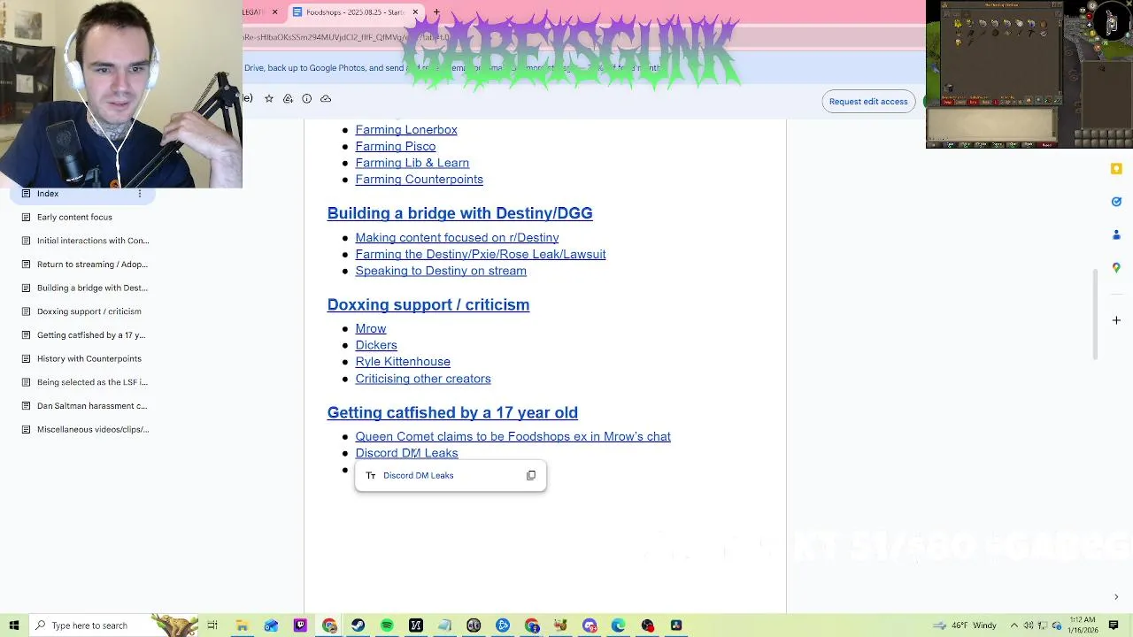Switch to the Foodshops document tab
The image size is (1133, 637).
[x=356, y=12]
